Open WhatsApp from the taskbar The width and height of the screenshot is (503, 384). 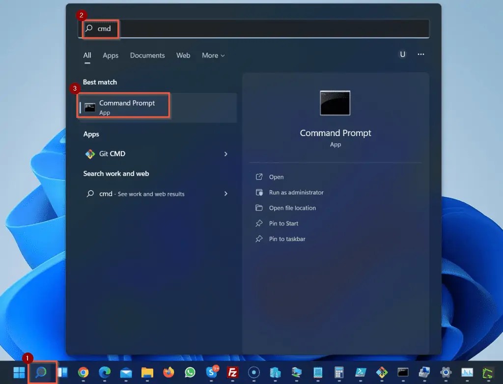pyautogui.click(x=189, y=373)
